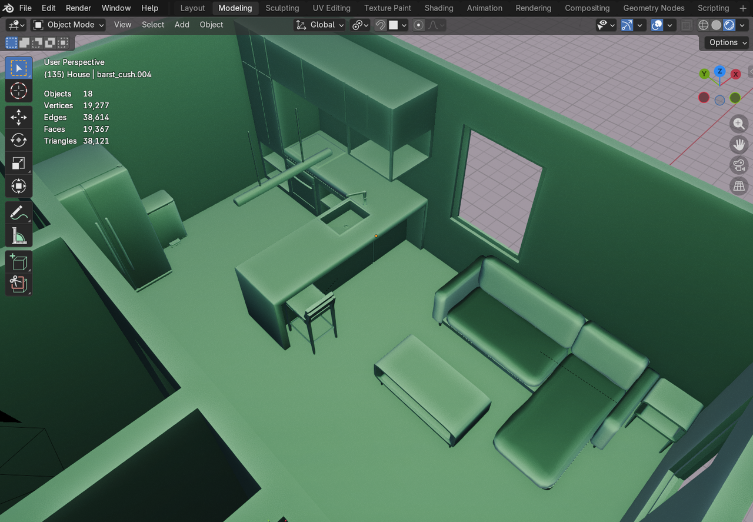
Task: Open the Edit menu
Action: tap(48, 8)
